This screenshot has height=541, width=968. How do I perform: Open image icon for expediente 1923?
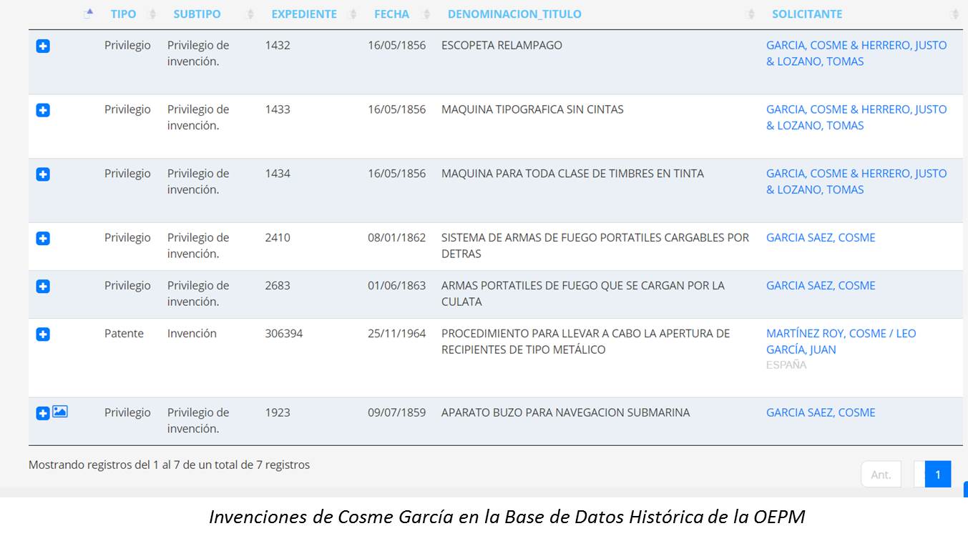[x=60, y=412]
